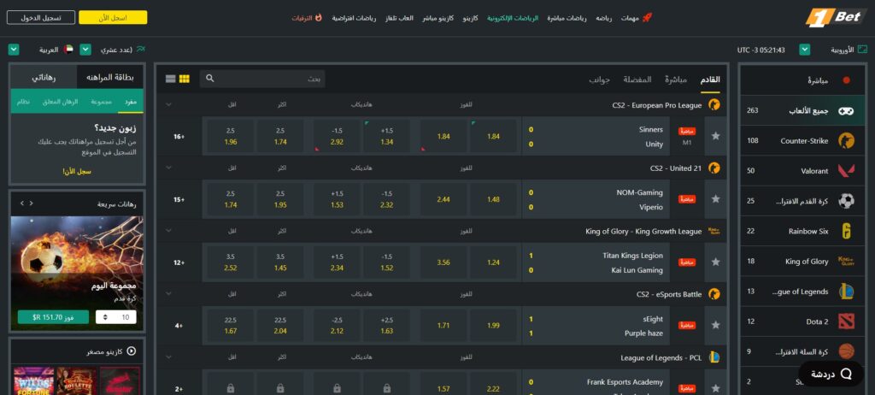This screenshot has height=395, width=875.
Task: Click the CS2 icon beside United 21 league
Action: [714, 168]
